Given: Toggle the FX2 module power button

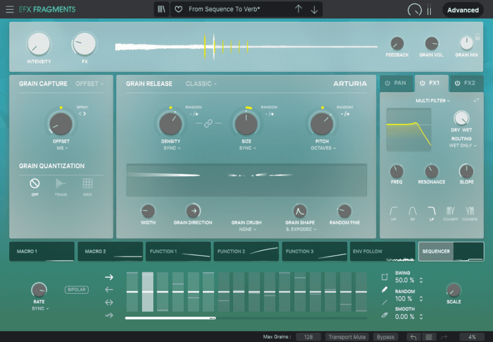Looking at the screenshot, I should point(457,83).
